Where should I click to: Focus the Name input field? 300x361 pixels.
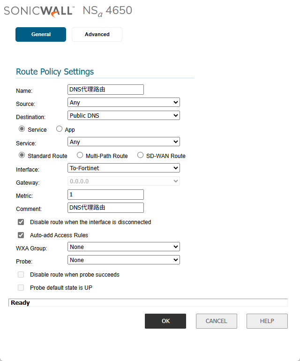click(105, 90)
